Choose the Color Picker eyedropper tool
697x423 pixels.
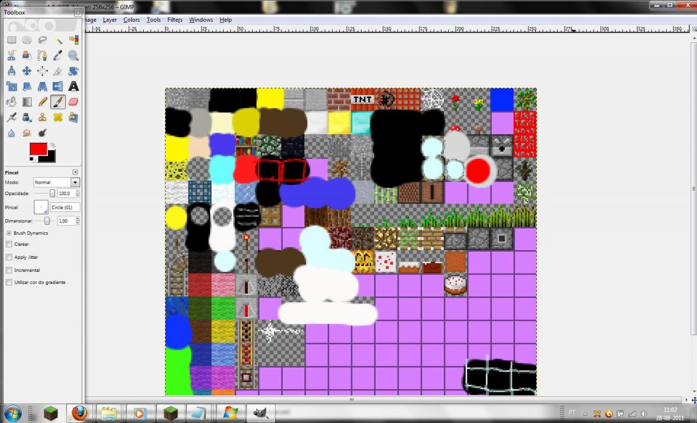click(x=58, y=55)
